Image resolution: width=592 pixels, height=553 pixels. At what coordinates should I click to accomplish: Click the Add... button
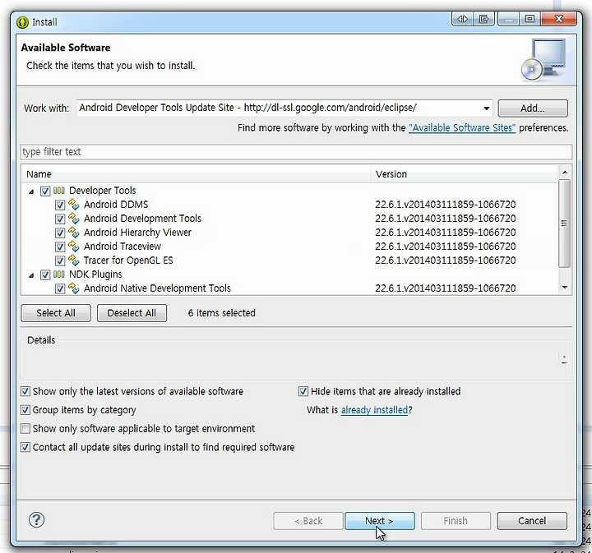coord(533,108)
